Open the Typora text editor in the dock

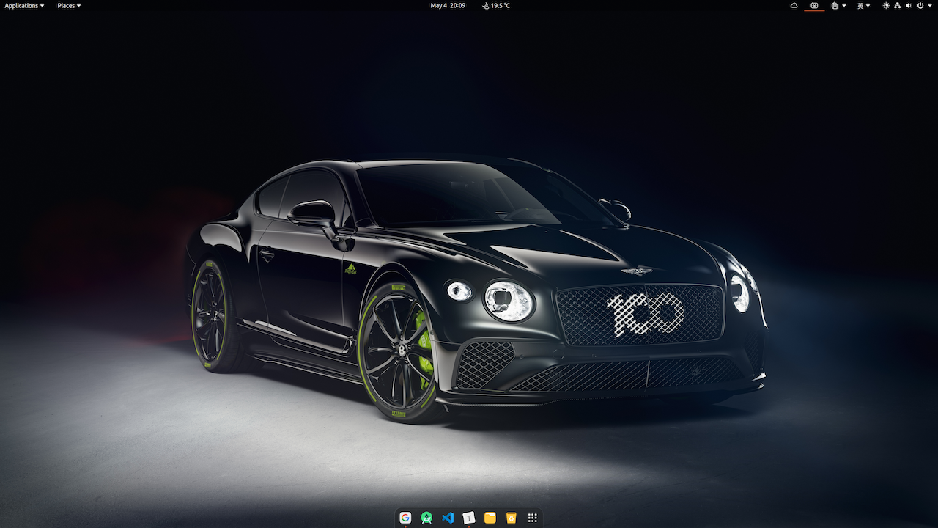point(469,518)
